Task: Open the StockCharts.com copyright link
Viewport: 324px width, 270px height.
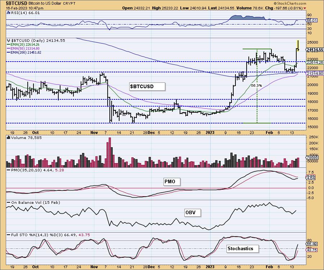Action: tap(290, 3)
